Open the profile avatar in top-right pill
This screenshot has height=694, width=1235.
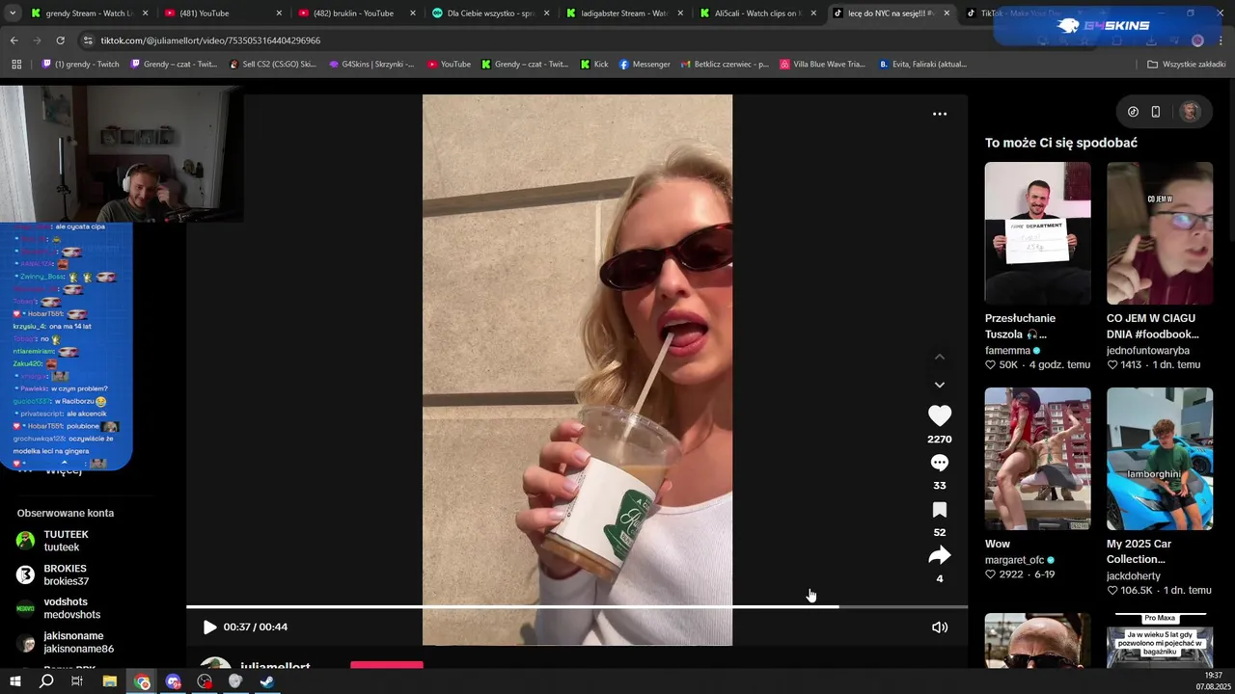(1191, 112)
